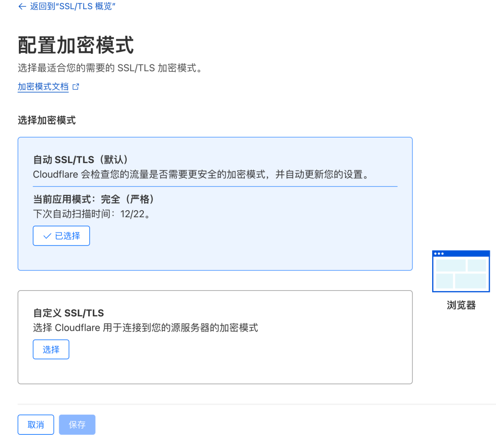This screenshot has height=435, width=496.
Task: Return to the SSL/TLS 概览 page link
Action: 72,6
